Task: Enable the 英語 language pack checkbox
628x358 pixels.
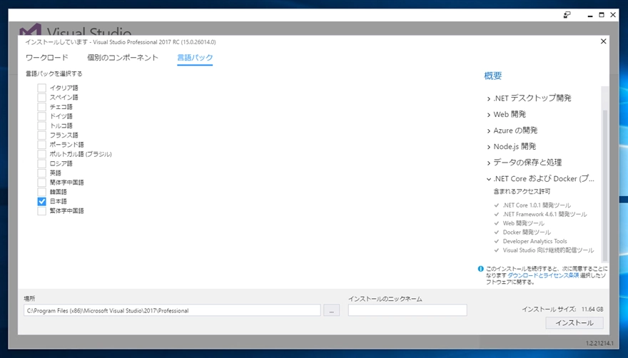Action: click(x=41, y=173)
